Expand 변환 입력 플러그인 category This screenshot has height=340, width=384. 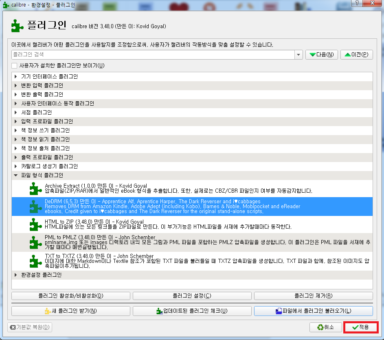point(15,85)
